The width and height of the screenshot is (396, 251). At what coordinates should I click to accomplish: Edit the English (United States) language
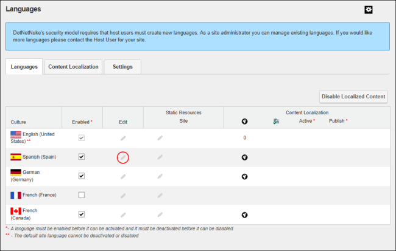click(x=123, y=138)
